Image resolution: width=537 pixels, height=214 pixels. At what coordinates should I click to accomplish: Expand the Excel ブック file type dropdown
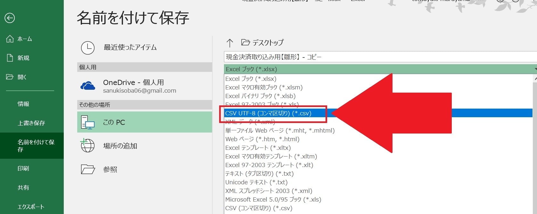(x=380, y=69)
